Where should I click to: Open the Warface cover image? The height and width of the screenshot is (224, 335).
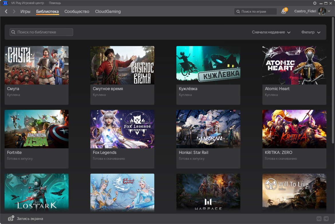pyautogui.click(x=208, y=193)
